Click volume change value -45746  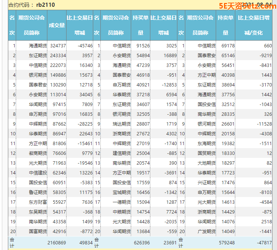(85, 46)
